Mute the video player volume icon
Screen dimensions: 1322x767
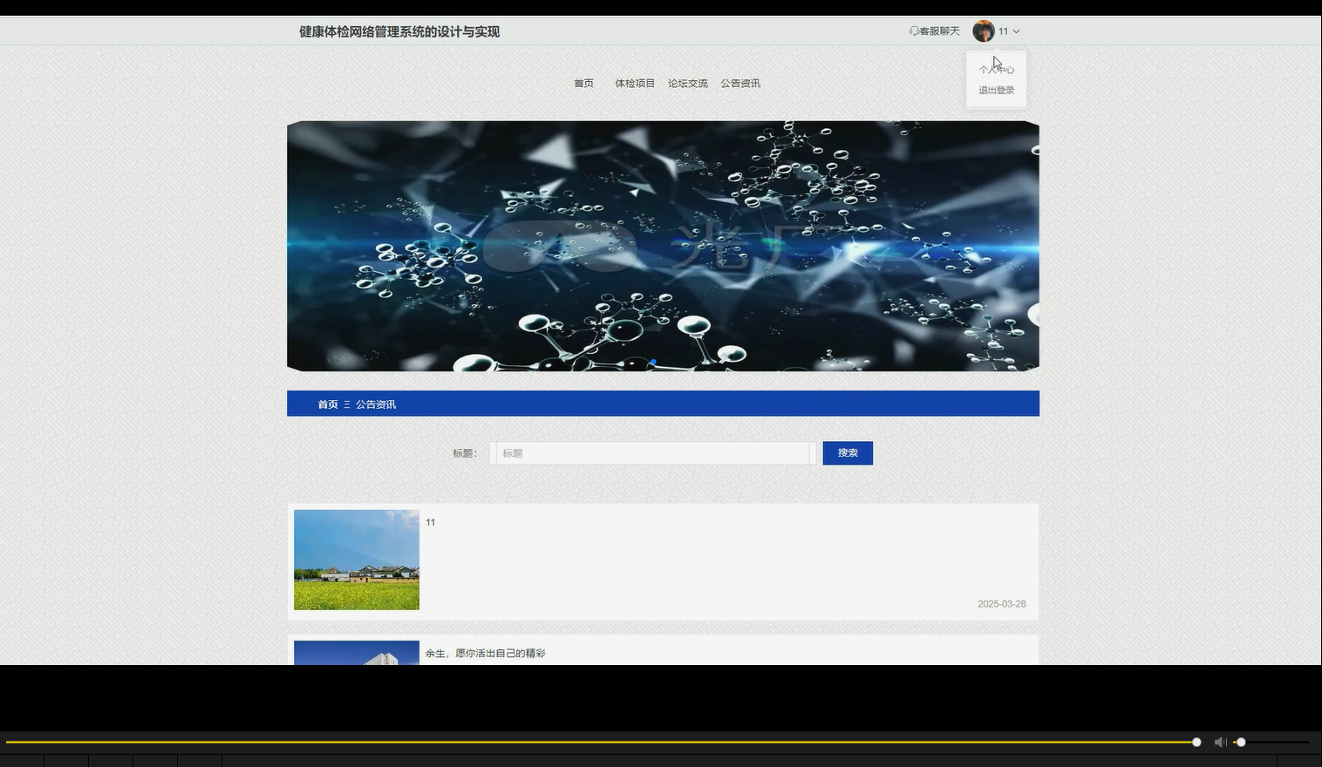point(1220,743)
